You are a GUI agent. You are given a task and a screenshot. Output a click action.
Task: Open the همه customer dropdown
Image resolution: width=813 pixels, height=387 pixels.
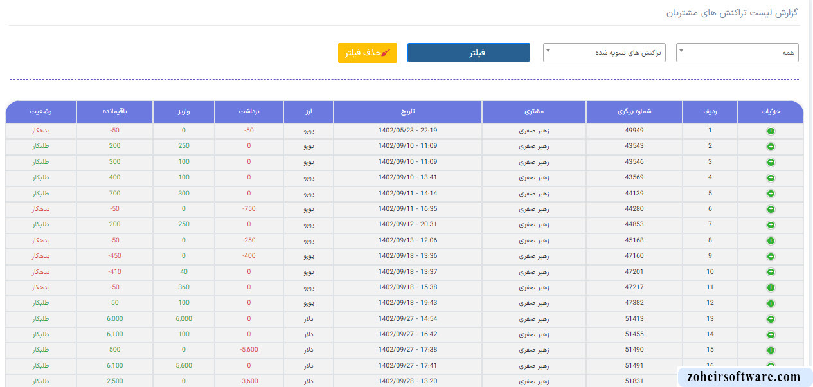[x=737, y=53]
